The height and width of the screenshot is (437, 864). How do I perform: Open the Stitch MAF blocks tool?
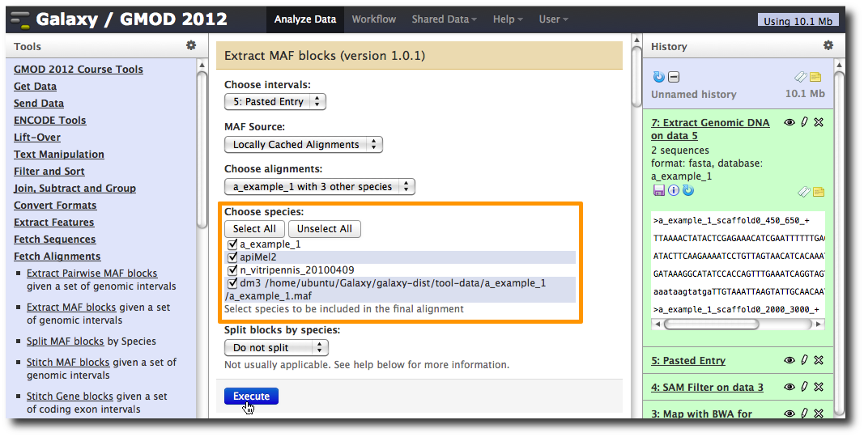pyautogui.click(x=68, y=363)
